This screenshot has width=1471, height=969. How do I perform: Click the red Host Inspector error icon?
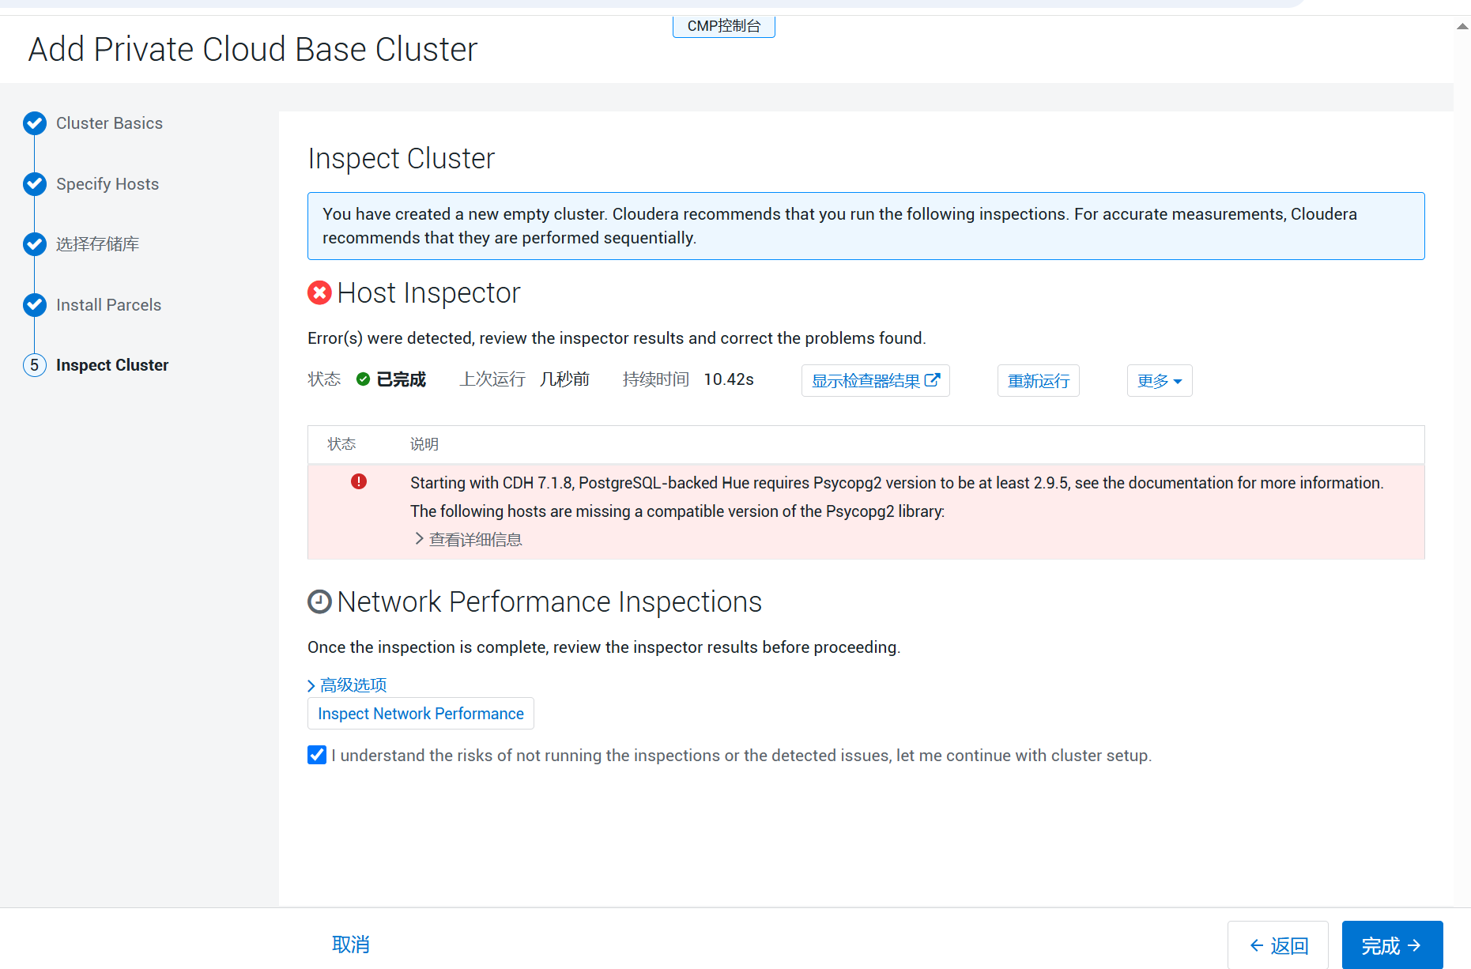[x=319, y=293]
